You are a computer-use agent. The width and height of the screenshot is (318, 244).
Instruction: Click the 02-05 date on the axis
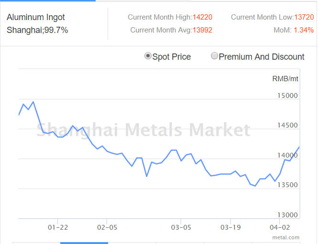pyautogui.click(x=107, y=227)
